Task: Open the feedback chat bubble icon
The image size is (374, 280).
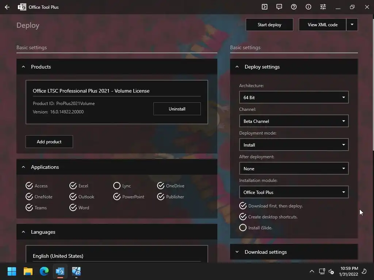Action: (x=279, y=7)
